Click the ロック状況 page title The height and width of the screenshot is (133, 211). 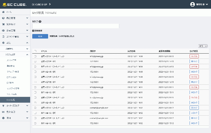(38, 13)
